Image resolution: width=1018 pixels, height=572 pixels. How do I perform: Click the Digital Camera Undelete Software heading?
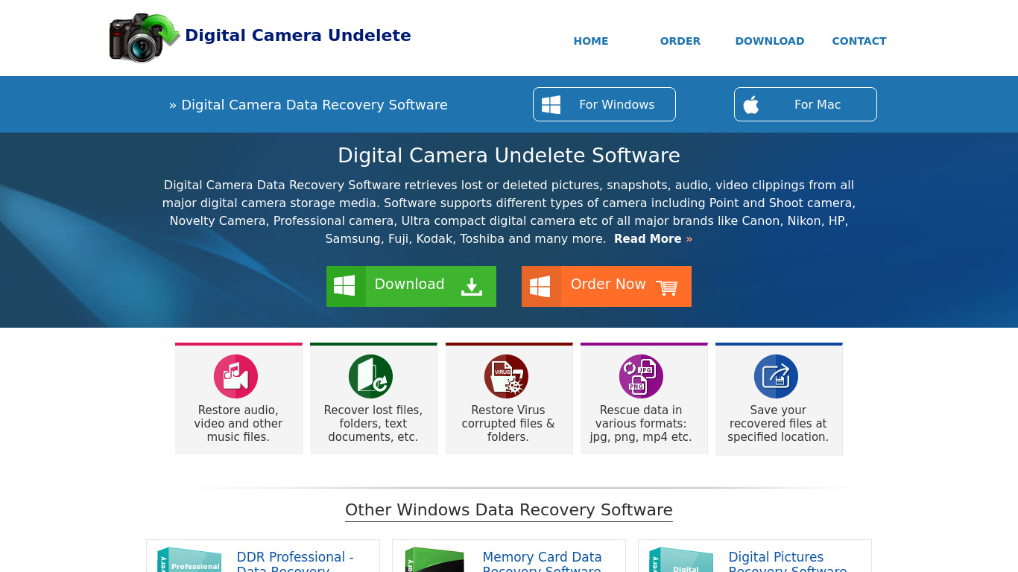(x=509, y=156)
